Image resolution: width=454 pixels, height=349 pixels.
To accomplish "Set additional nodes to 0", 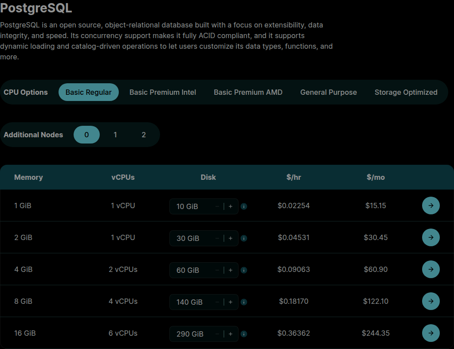I will [86, 135].
